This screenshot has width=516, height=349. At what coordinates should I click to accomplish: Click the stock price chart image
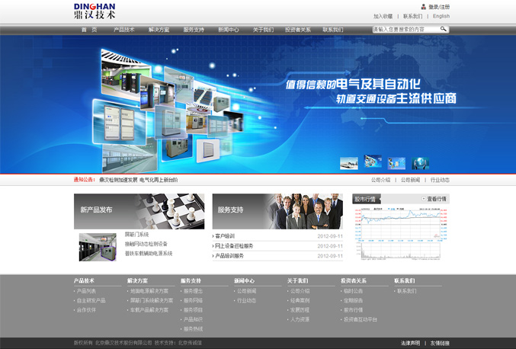[401, 234]
